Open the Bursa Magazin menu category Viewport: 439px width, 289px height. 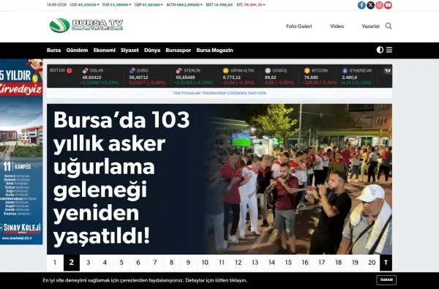click(214, 50)
